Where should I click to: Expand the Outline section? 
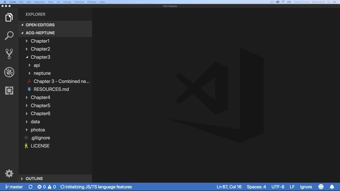pos(55,179)
